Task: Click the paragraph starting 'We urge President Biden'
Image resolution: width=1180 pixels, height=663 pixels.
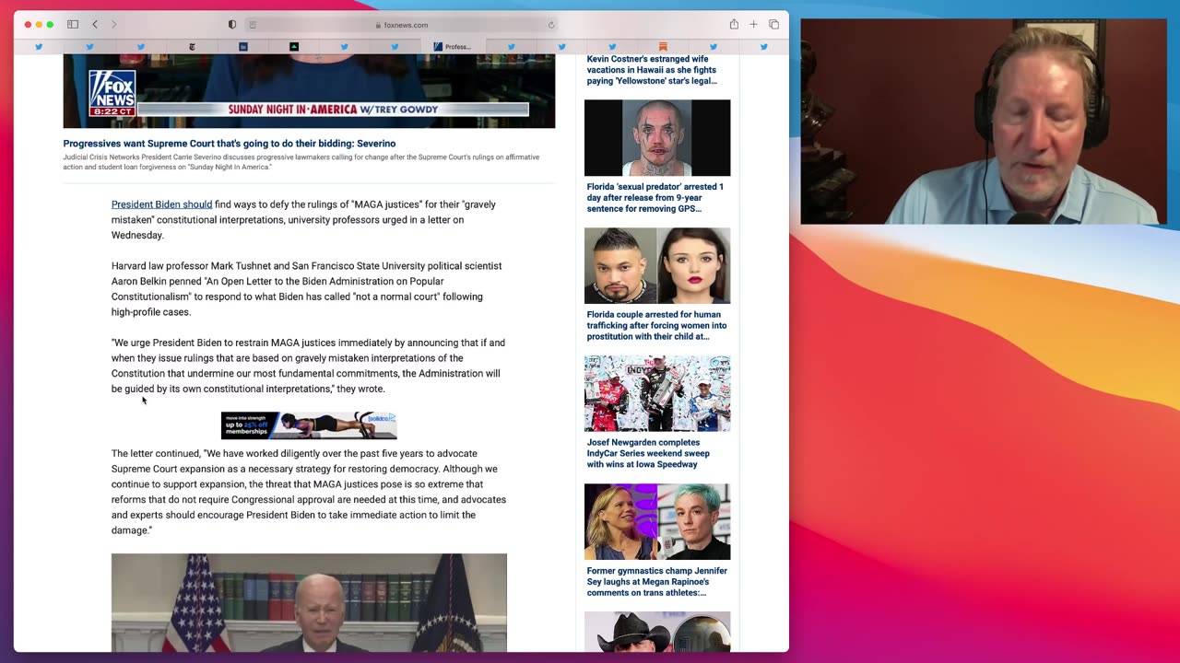Action: coord(309,366)
